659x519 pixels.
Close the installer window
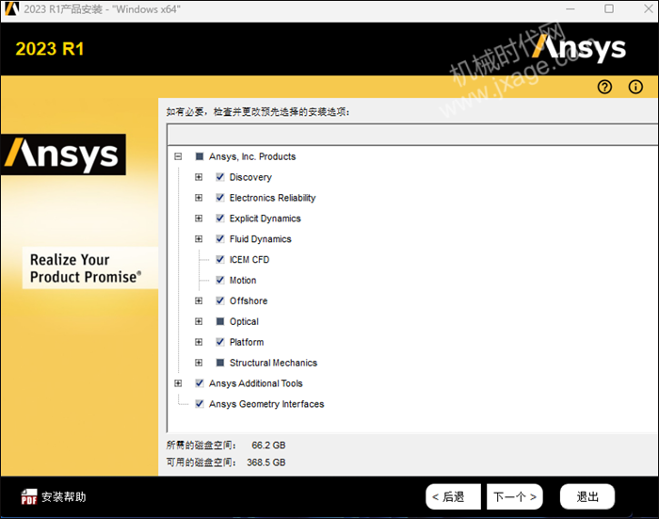point(649,8)
